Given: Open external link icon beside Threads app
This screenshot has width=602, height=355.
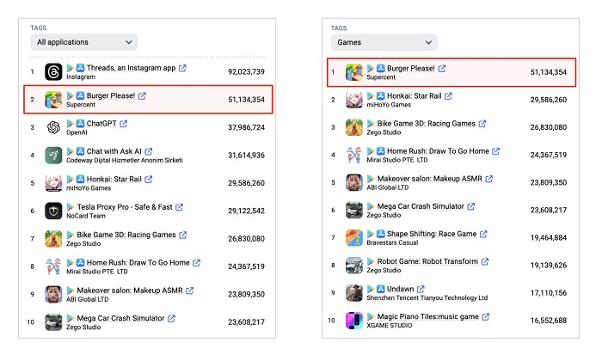Looking at the screenshot, I should (182, 68).
